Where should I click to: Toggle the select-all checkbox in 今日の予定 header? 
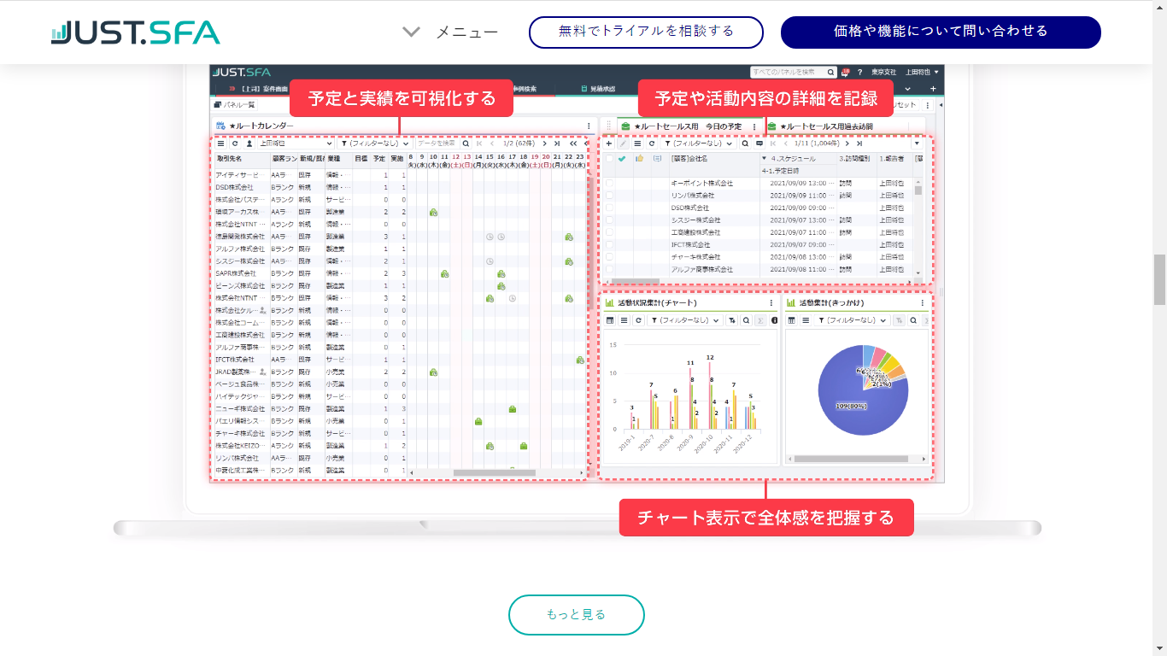(609, 158)
